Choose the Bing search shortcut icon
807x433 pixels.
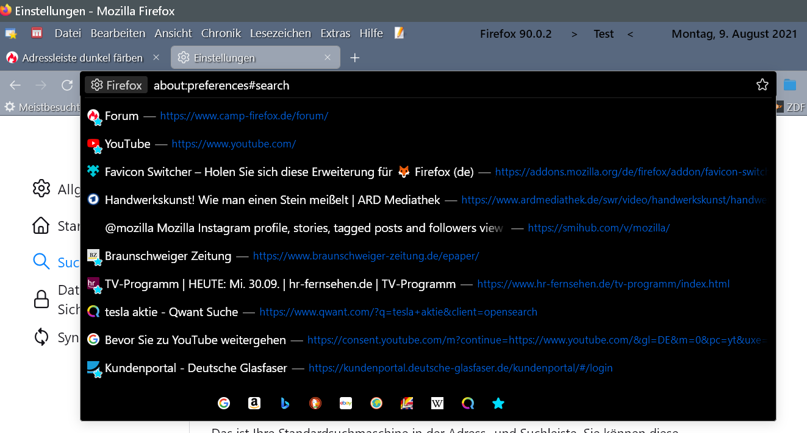pos(285,403)
